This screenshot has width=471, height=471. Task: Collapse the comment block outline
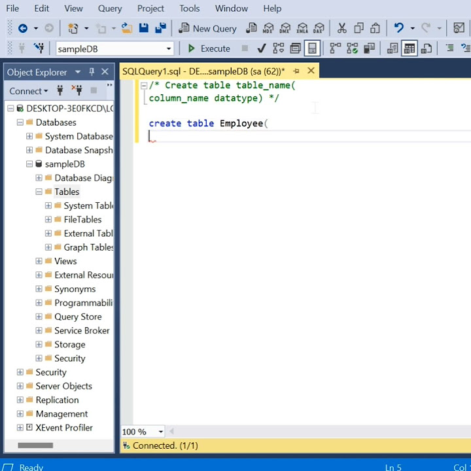[144, 86]
